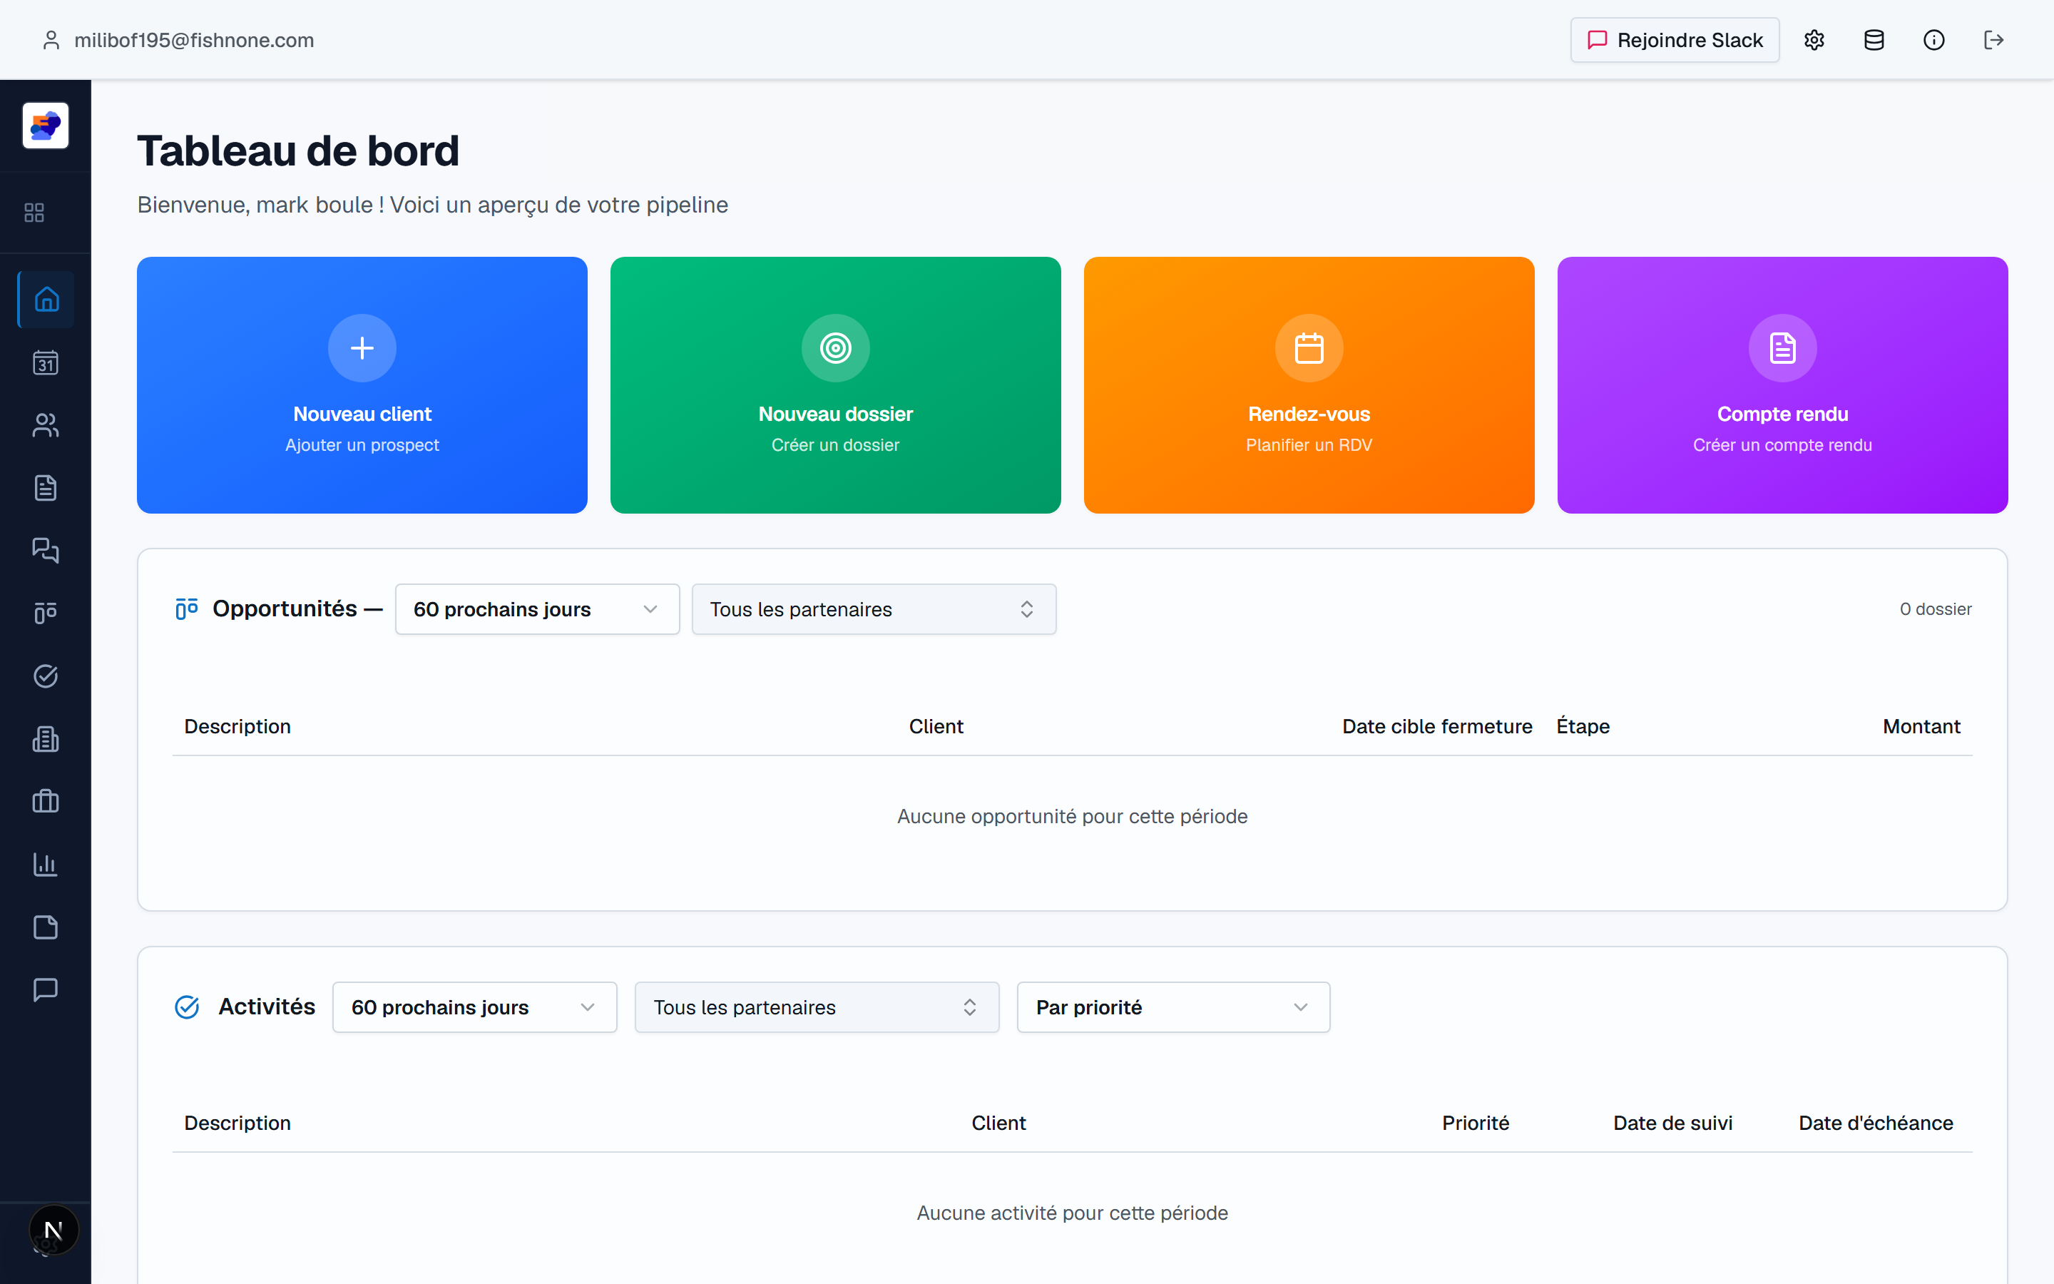Image resolution: width=2054 pixels, height=1284 pixels.
Task: Open the conversations chat bubbles sidebar icon
Action: [46, 550]
